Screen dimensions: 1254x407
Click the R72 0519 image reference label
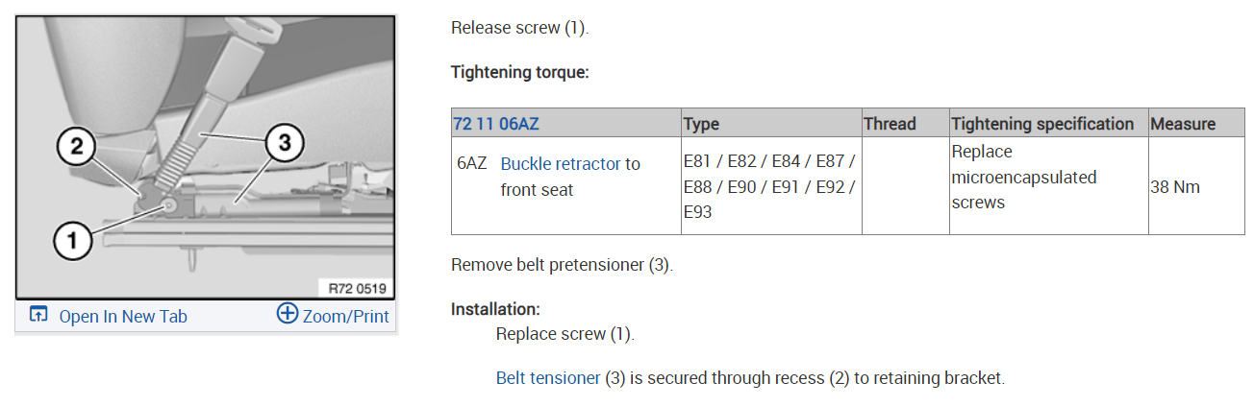[x=357, y=288]
